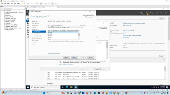Viewport: 170px width, 95px height.
Task: Expand the Events section chevron
Action: [x=164, y=60]
